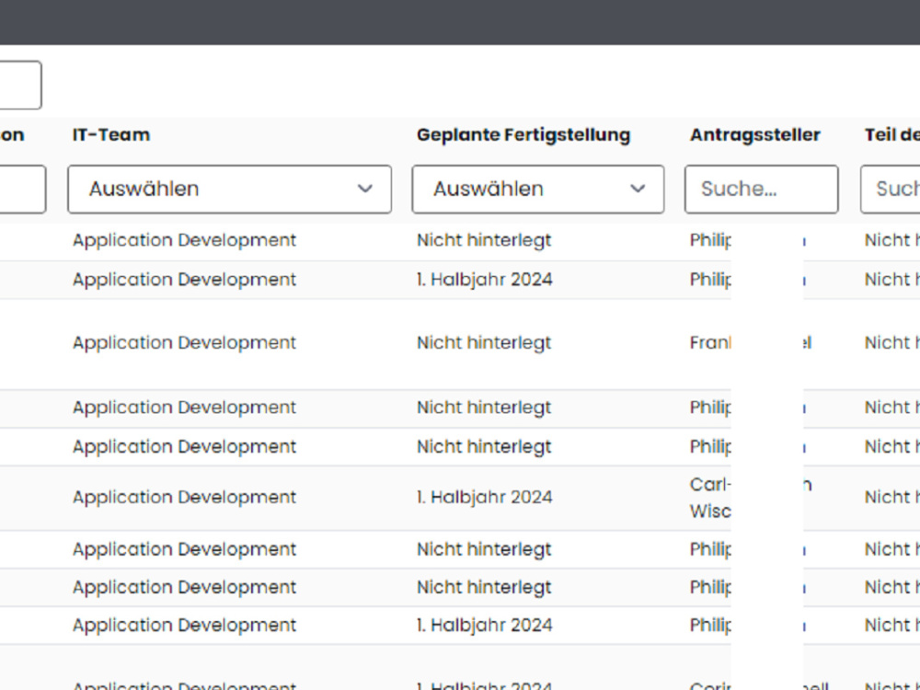The image size is (920, 690).
Task: Click the chevron arrow in IT-Team filter
Action: point(365,189)
